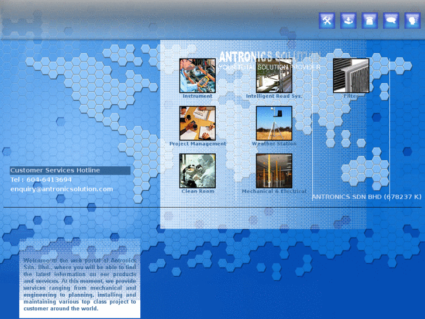Open the tools icon with hammer and wrench
The height and width of the screenshot is (319, 425).
click(x=327, y=20)
